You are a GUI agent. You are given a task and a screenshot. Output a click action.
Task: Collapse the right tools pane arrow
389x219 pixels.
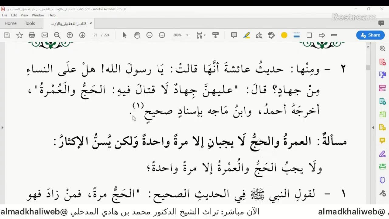tap(373, 127)
